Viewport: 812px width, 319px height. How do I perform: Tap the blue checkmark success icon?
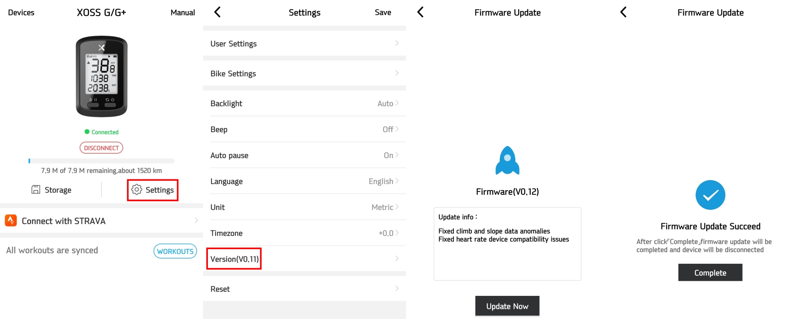click(x=710, y=195)
